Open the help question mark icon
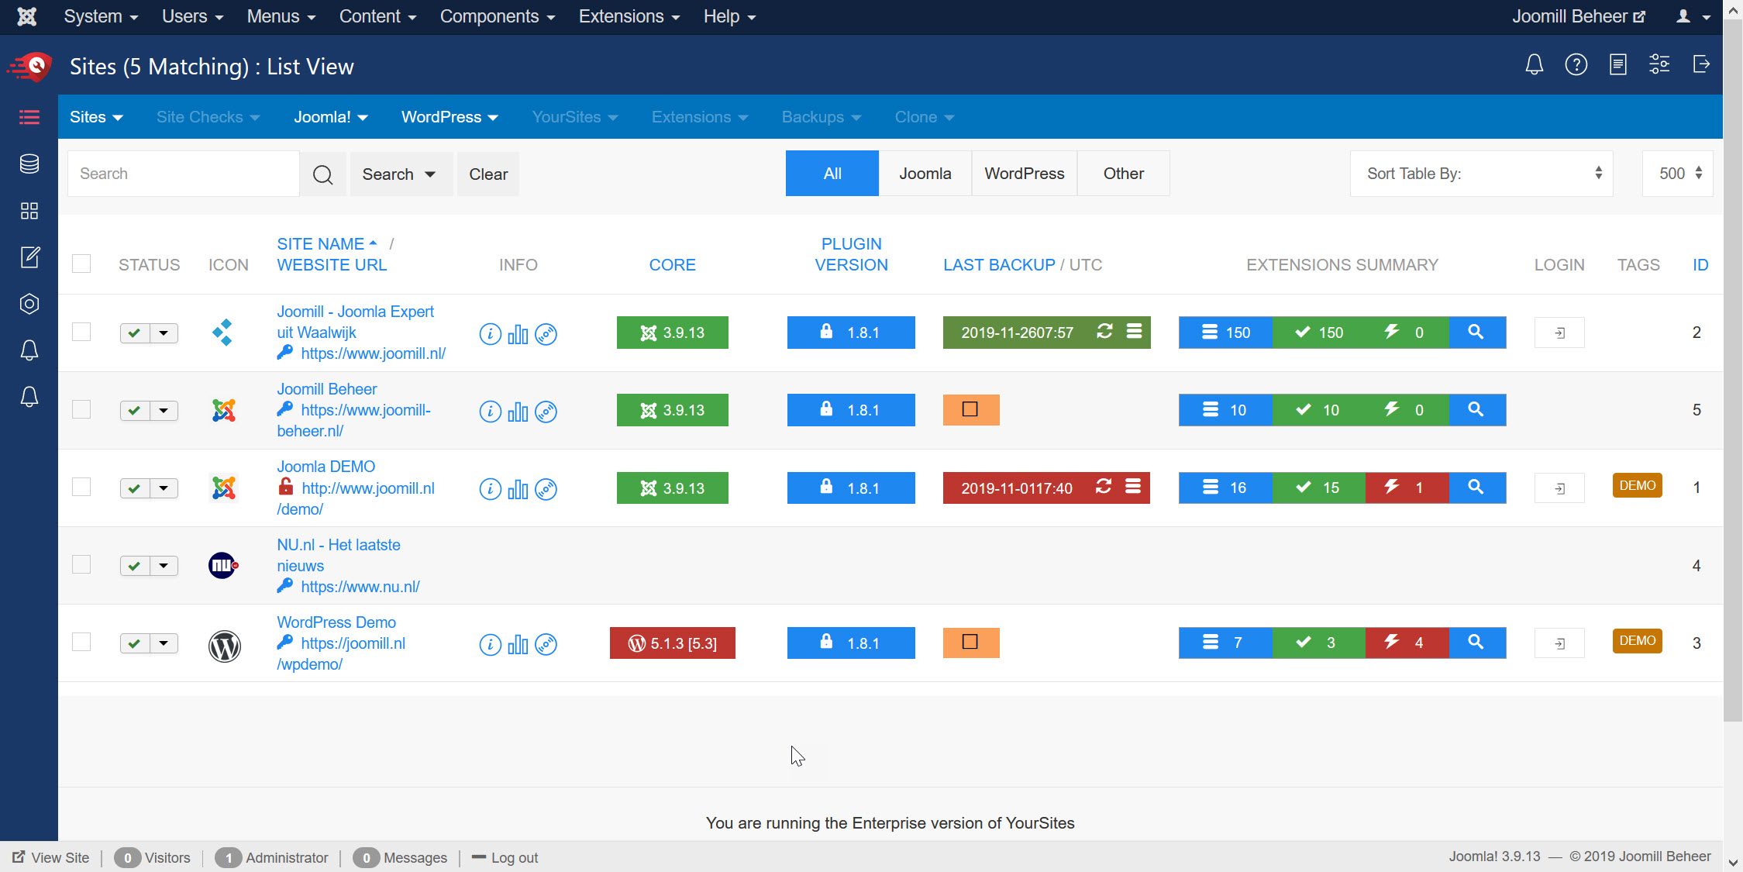This screenshot has height=872, width=1743. click(1576, 65)
